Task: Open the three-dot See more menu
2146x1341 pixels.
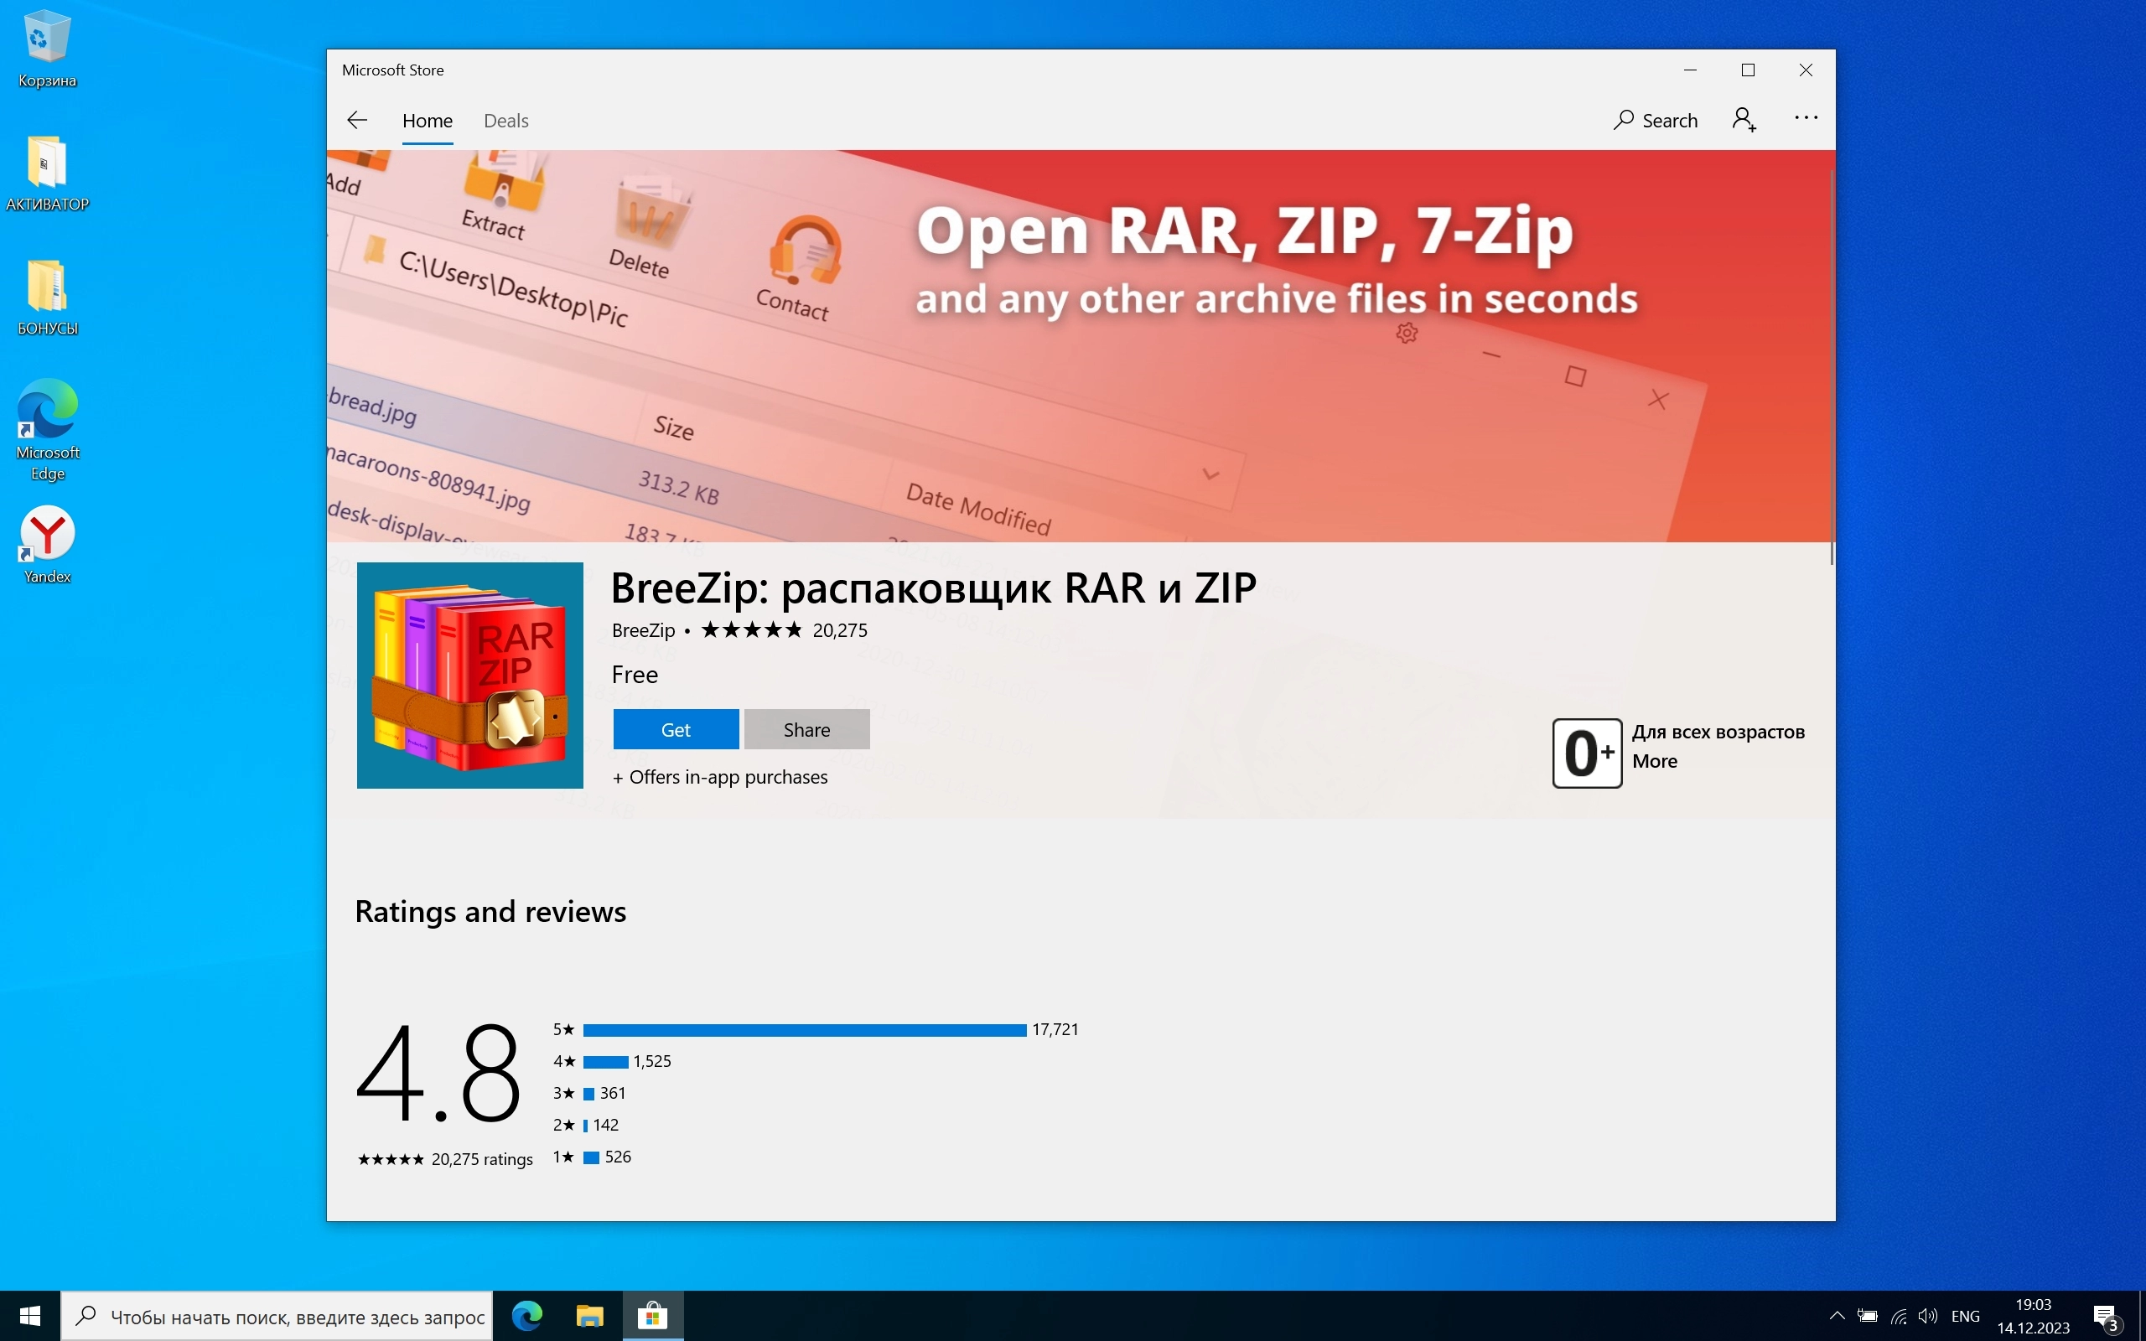Action: coord(1806,118)
